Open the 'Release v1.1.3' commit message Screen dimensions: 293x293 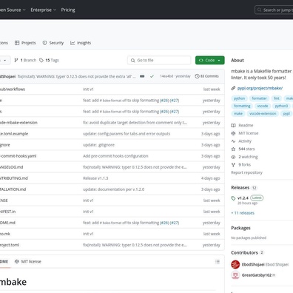tap(95, 178)
